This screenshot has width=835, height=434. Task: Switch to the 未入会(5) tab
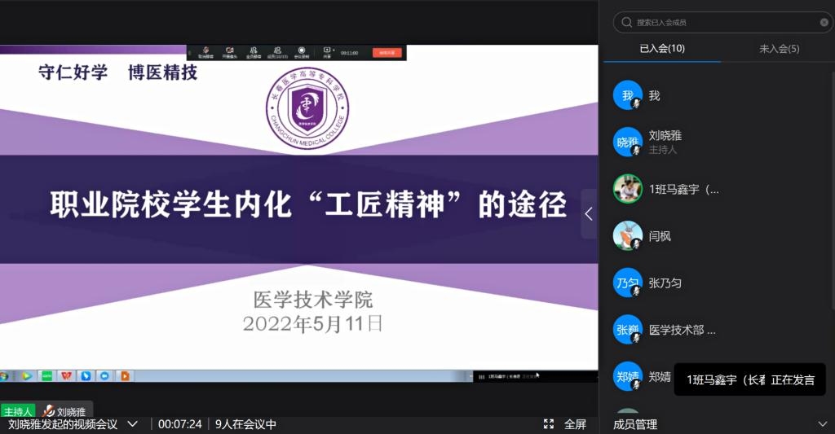pyautogui.click(x=779, y=49)
